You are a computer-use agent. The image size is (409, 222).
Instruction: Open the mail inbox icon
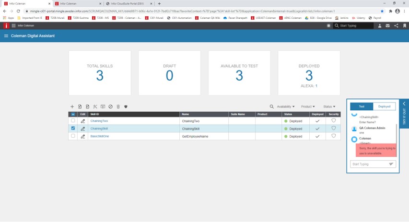(x=387, y=25)
